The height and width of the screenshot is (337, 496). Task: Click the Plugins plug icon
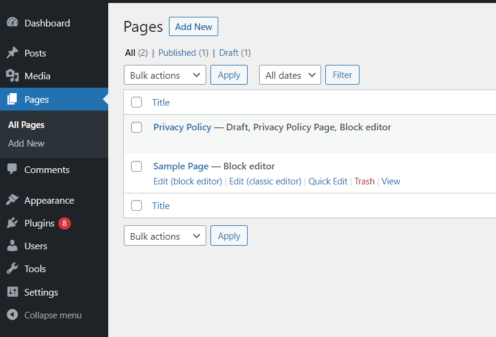[13, 223]
